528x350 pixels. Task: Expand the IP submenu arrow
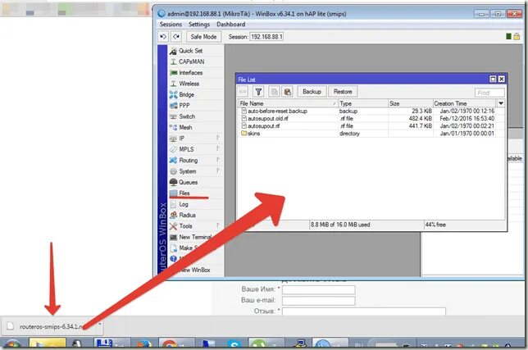(x=218, y=138)
